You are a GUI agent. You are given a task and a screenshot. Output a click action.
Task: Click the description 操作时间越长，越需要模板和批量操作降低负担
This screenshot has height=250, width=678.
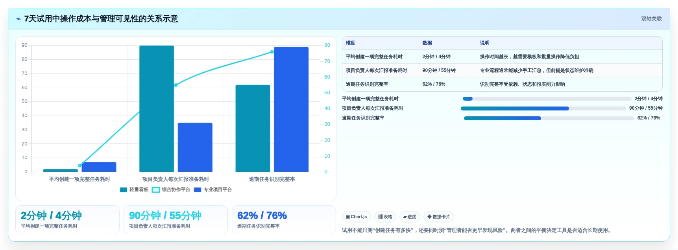529,57
